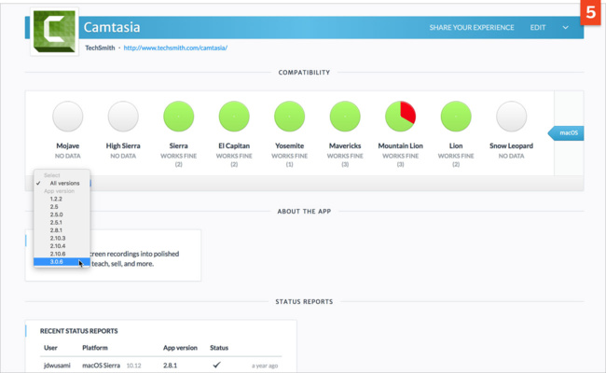Click the Edit button in header
The image size is (606, 373).
tap(538, 28)
